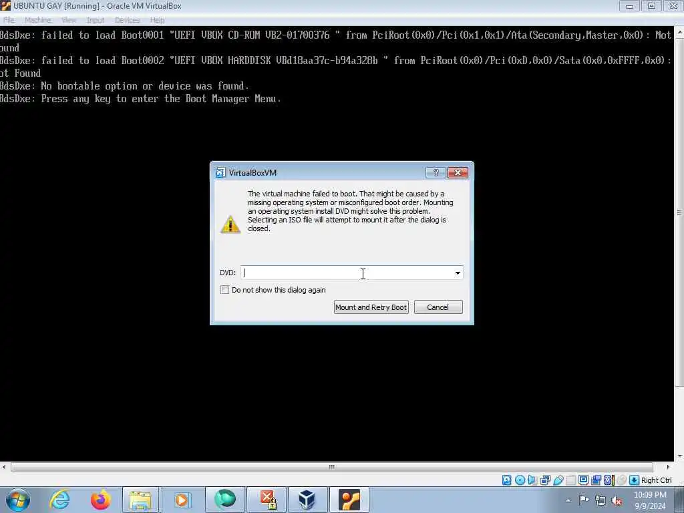Click the dialog help question mark button
This screenshot has height=513, width=684.
(436, 173)
